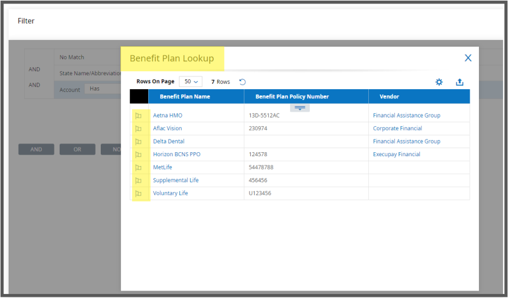
Task: Click the flag icon beside Aetna HMO
Action: (x=138, y=116)
